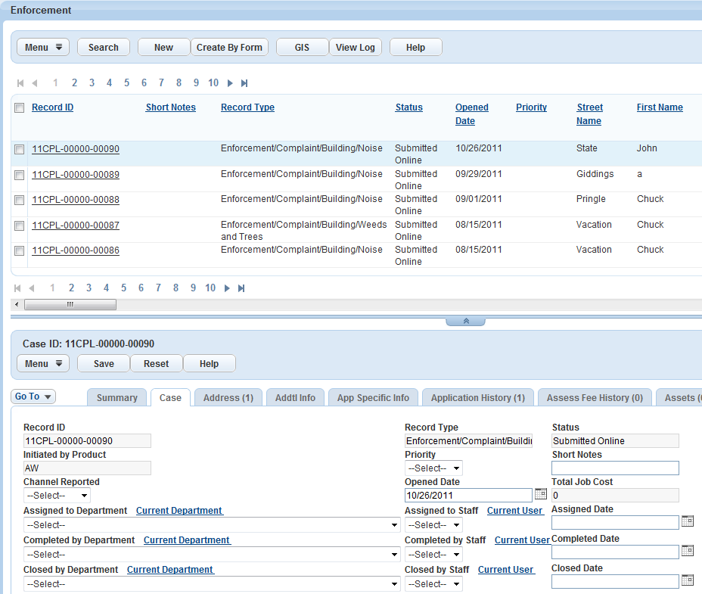Go to next page in bottom pager
Screen dimensions: 702x594
[x=227, y=288]
